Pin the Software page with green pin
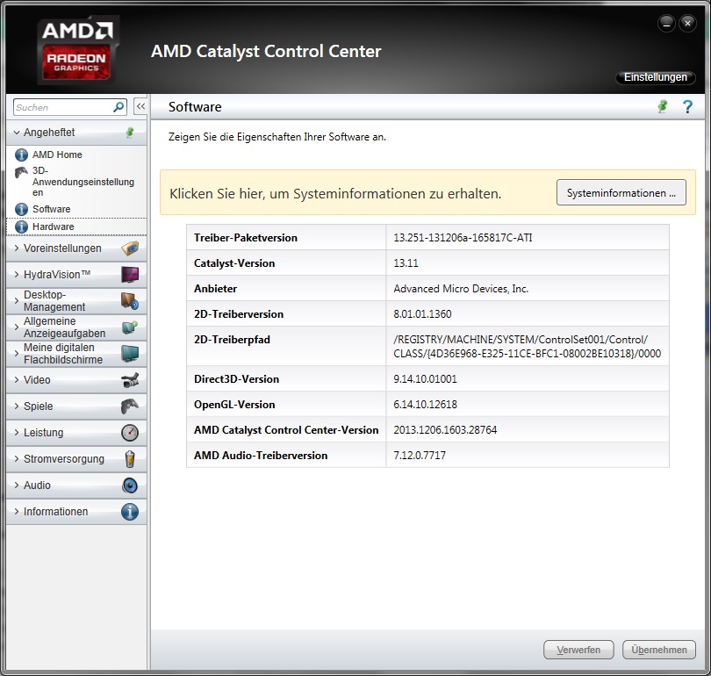 coord(663,106)
